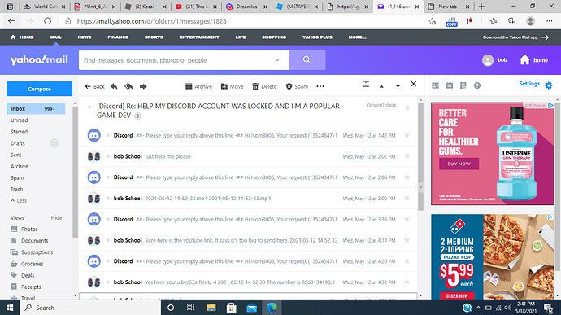The height and width of the screenshot is (315, 561).
Task: Go back to the inbox list
Action: click(95, 86)
